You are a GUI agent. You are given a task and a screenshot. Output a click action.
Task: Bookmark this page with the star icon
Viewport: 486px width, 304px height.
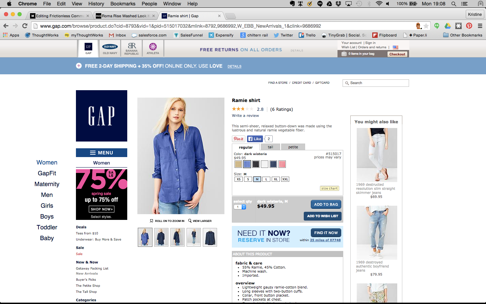coord(426,26)
